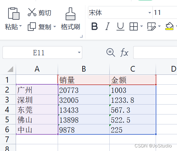Click the select-all corner triangle

click(10, 69)
